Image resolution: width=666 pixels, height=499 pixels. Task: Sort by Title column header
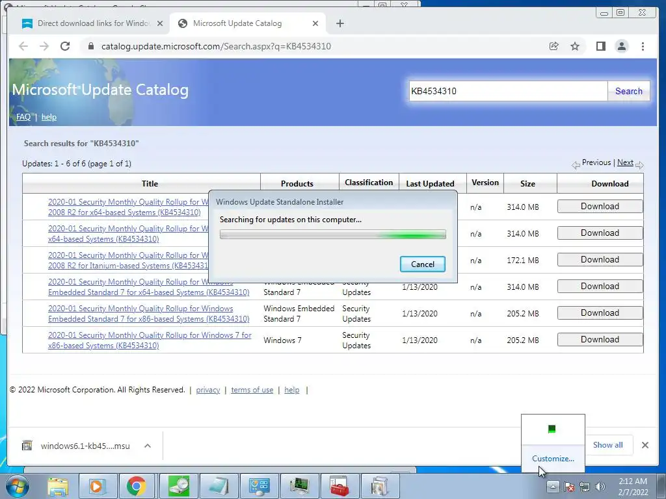[150, 183]
